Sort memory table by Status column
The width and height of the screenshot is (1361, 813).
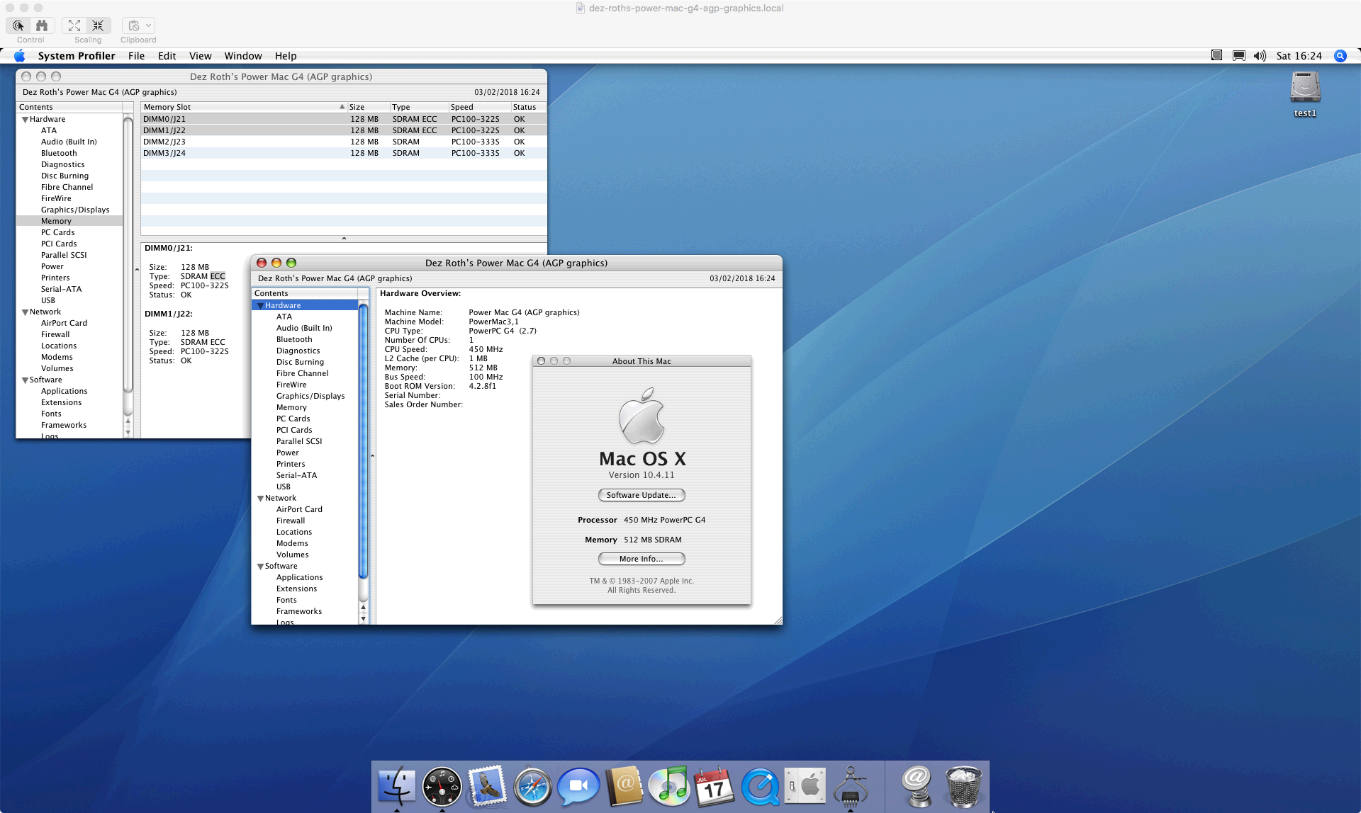pyautogui.click(x=529, y=107)
